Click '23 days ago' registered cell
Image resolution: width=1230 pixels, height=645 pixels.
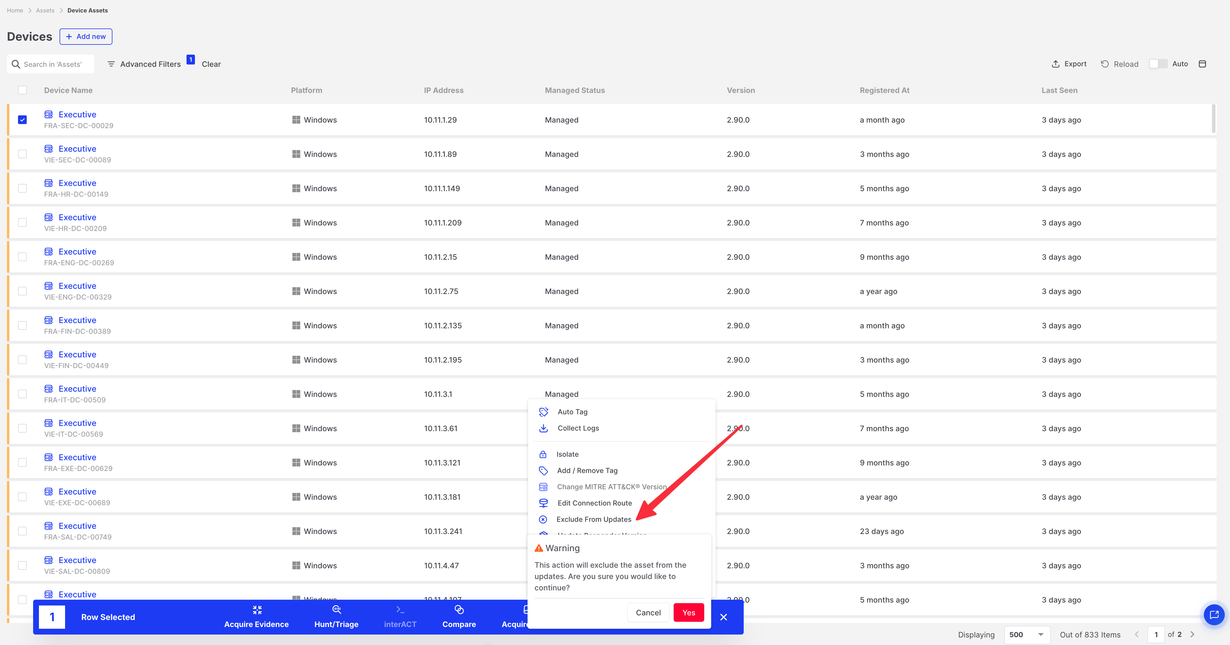point(882,531)
